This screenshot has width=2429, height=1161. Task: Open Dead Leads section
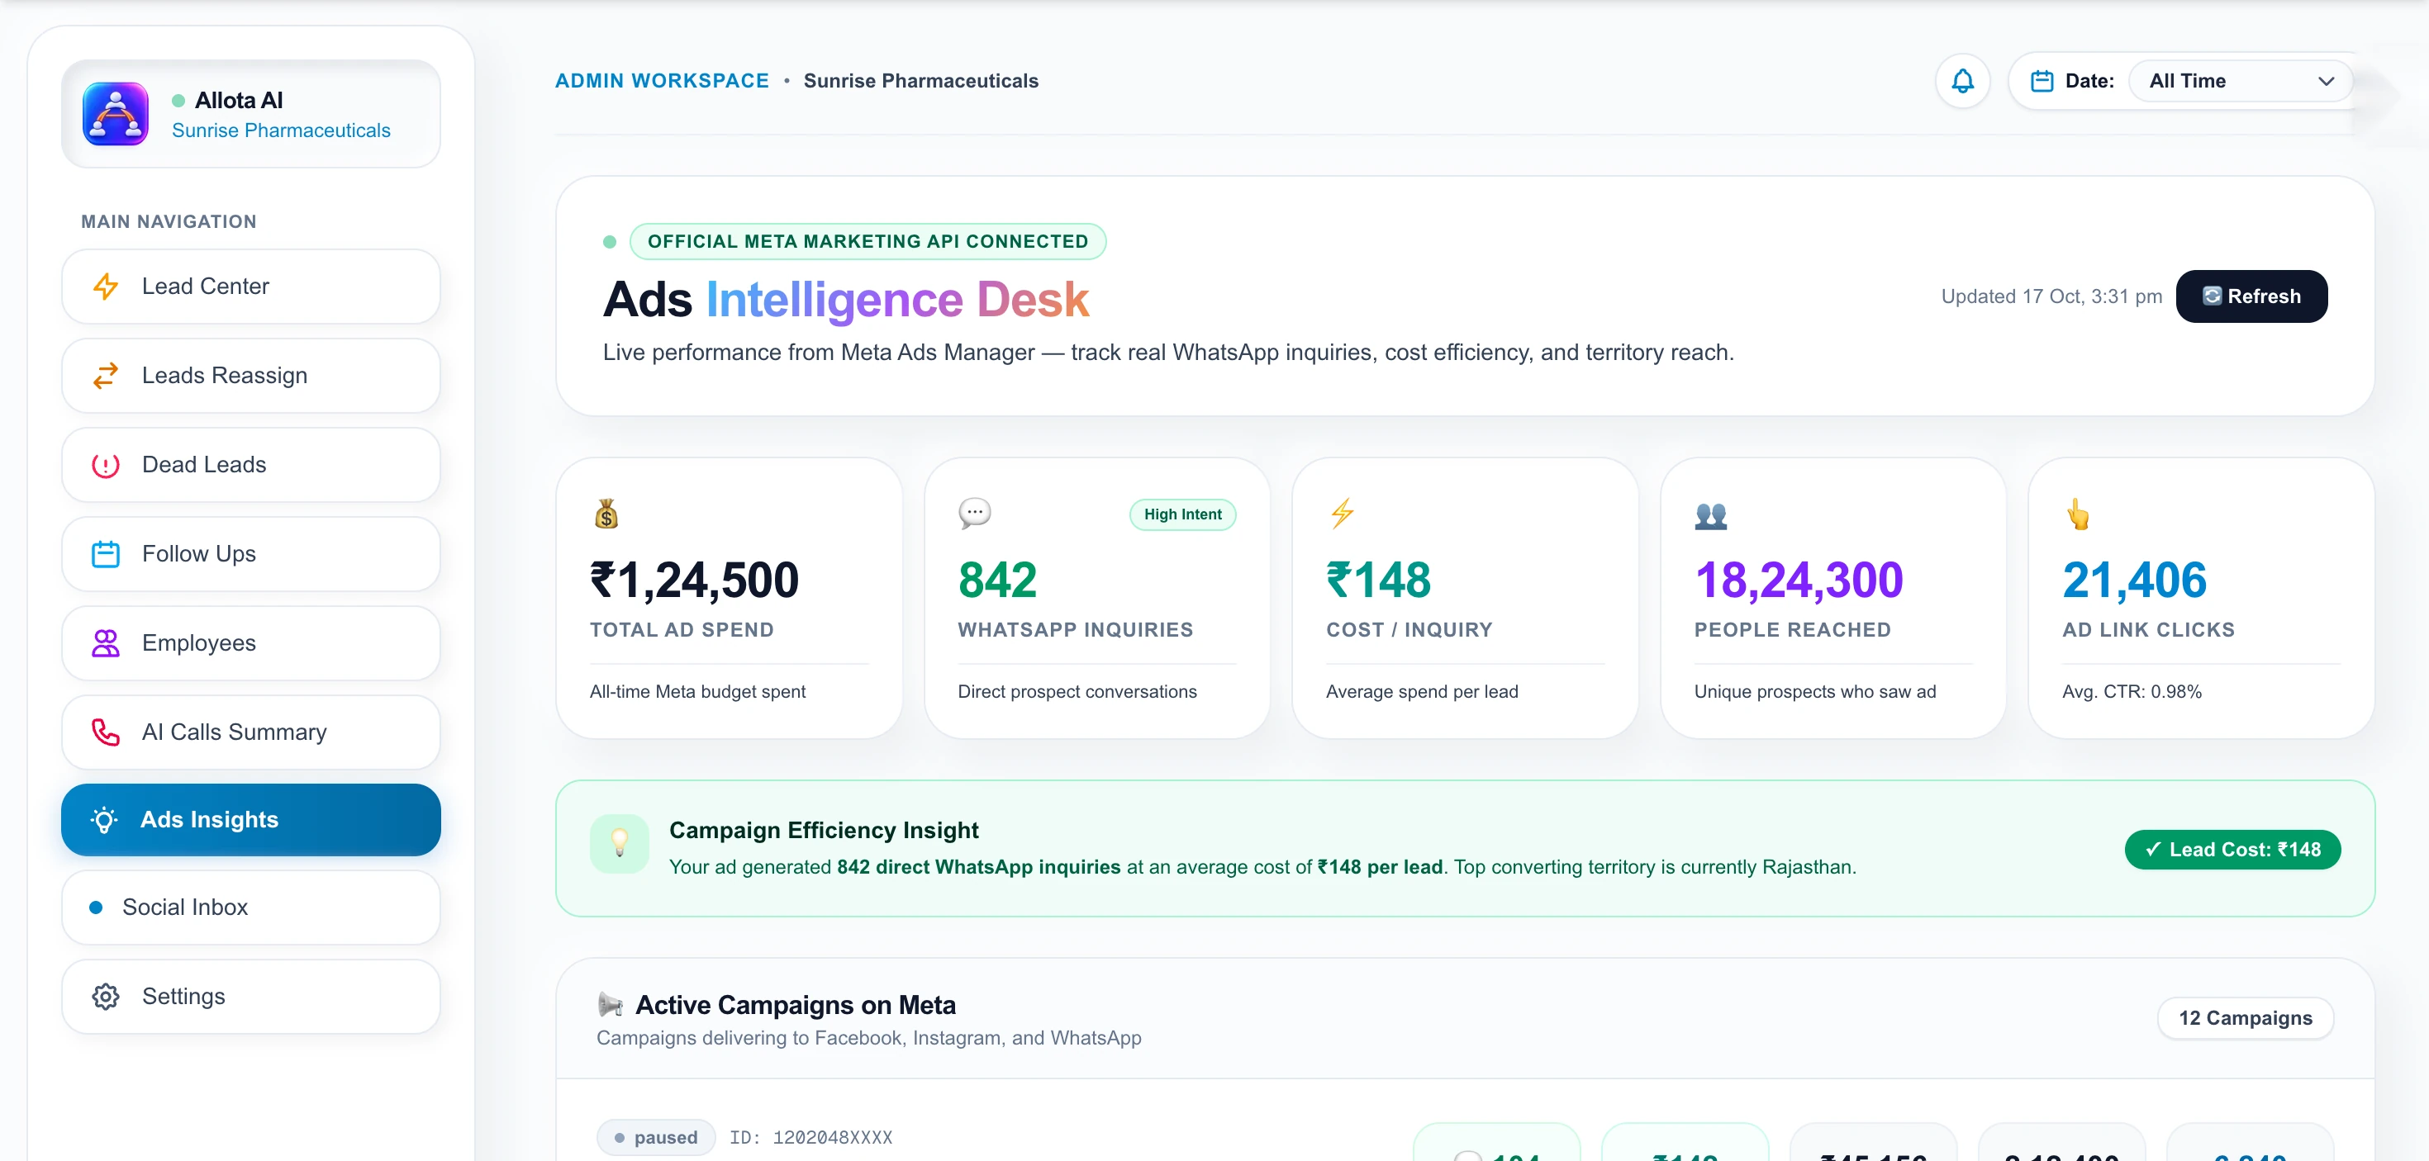[251, 465]
